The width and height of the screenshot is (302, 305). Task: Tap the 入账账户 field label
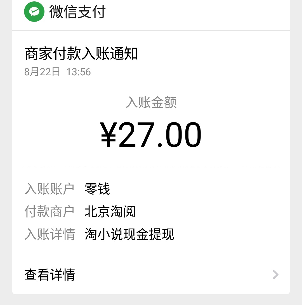(49, 189)
